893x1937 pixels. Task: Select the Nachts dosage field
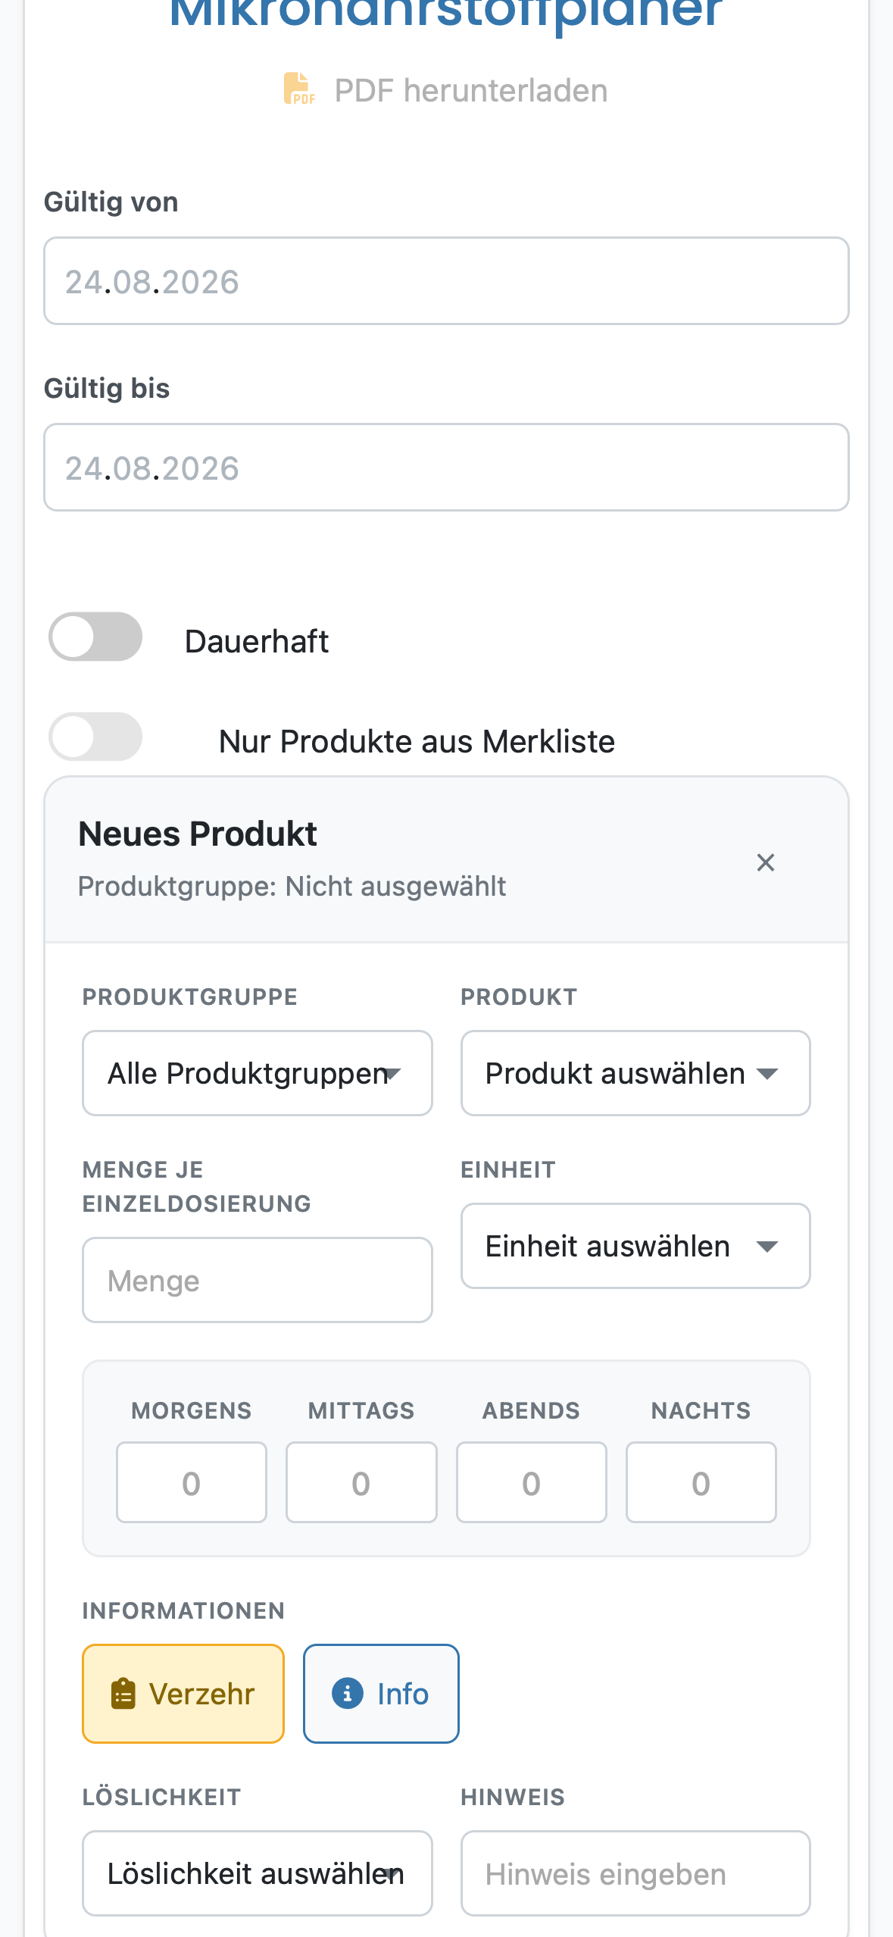[x=701, y=1482]
